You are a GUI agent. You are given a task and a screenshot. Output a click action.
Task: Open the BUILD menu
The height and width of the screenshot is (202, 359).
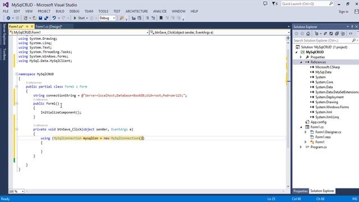pyautogui.click(x=60, y=11)
